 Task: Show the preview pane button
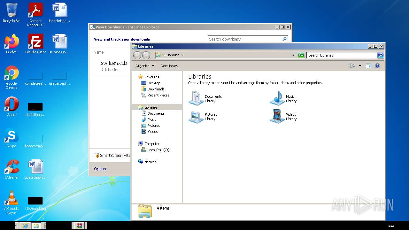[368, 66]
